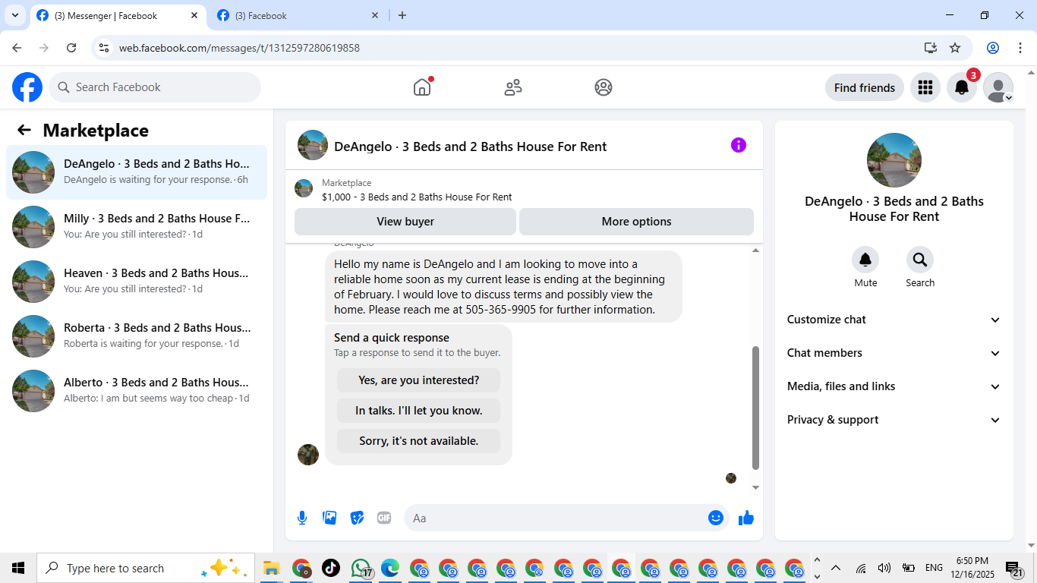Open WhatsApp from the taskbar
This screenshot has width=1037, height=583.
click(361, 568)
